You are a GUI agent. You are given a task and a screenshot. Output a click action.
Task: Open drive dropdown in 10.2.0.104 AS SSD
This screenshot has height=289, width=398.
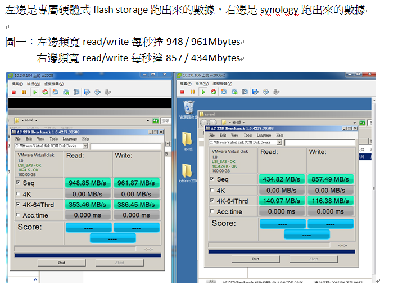(x=85, y=146)
